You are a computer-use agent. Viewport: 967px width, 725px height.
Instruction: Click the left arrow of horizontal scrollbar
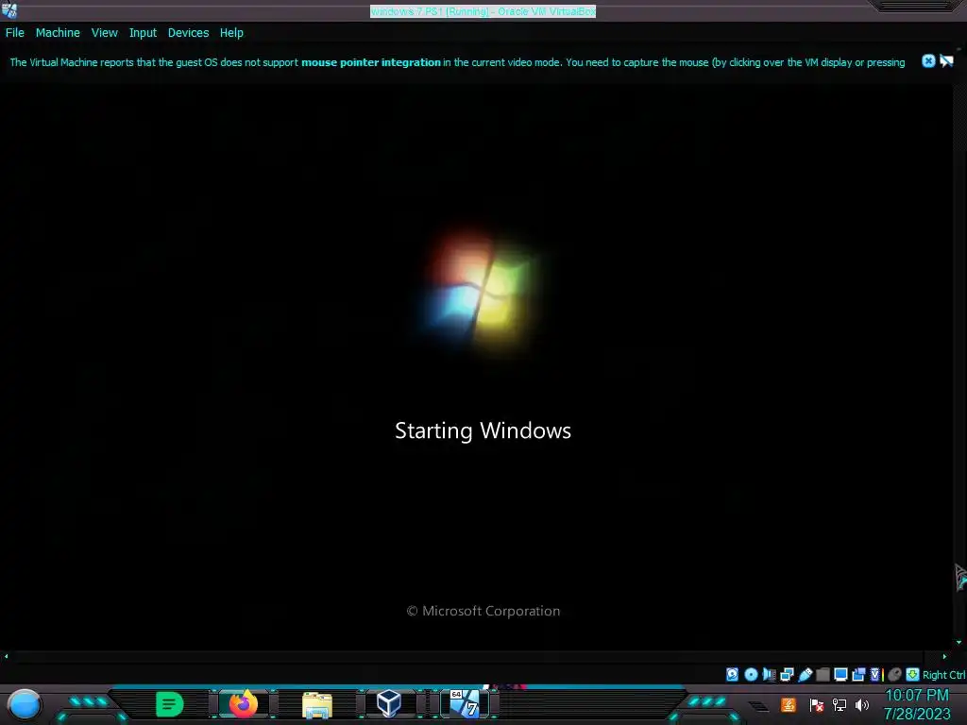click(x=7, y=657)
